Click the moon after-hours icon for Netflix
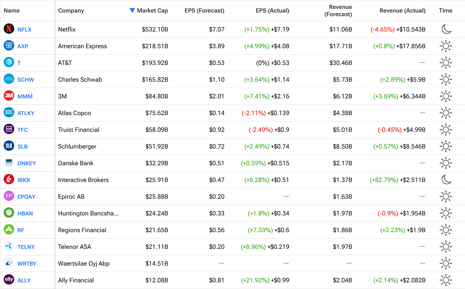This screenshot has width=465, height=289. (x=446, y=29)
